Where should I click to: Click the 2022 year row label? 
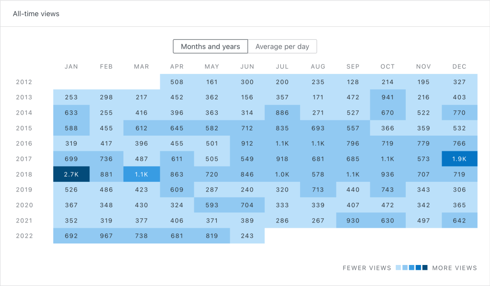click(24, 236)
